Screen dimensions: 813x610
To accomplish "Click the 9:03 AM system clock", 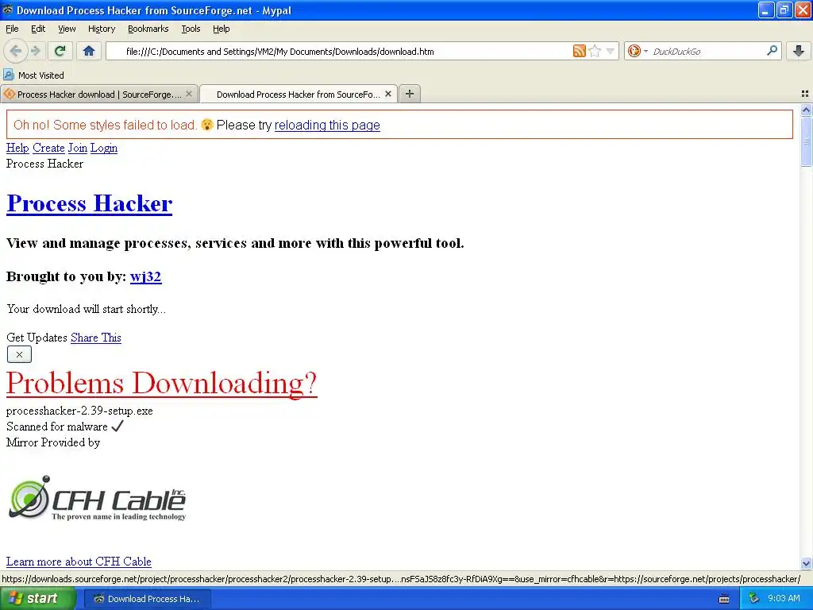I will (x=784, y=599).
